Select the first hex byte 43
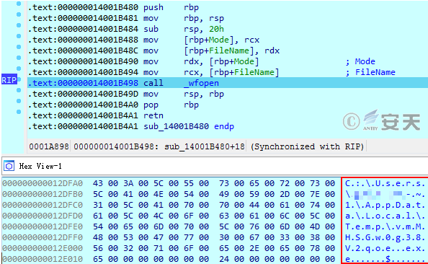428x264 pixels. [x=98, y=183]
